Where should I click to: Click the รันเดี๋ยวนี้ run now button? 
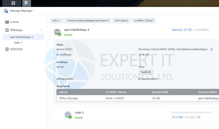(146, 72)
